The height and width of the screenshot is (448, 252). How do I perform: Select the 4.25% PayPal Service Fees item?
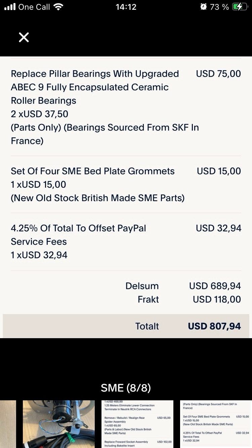click(x=126, y=241)
